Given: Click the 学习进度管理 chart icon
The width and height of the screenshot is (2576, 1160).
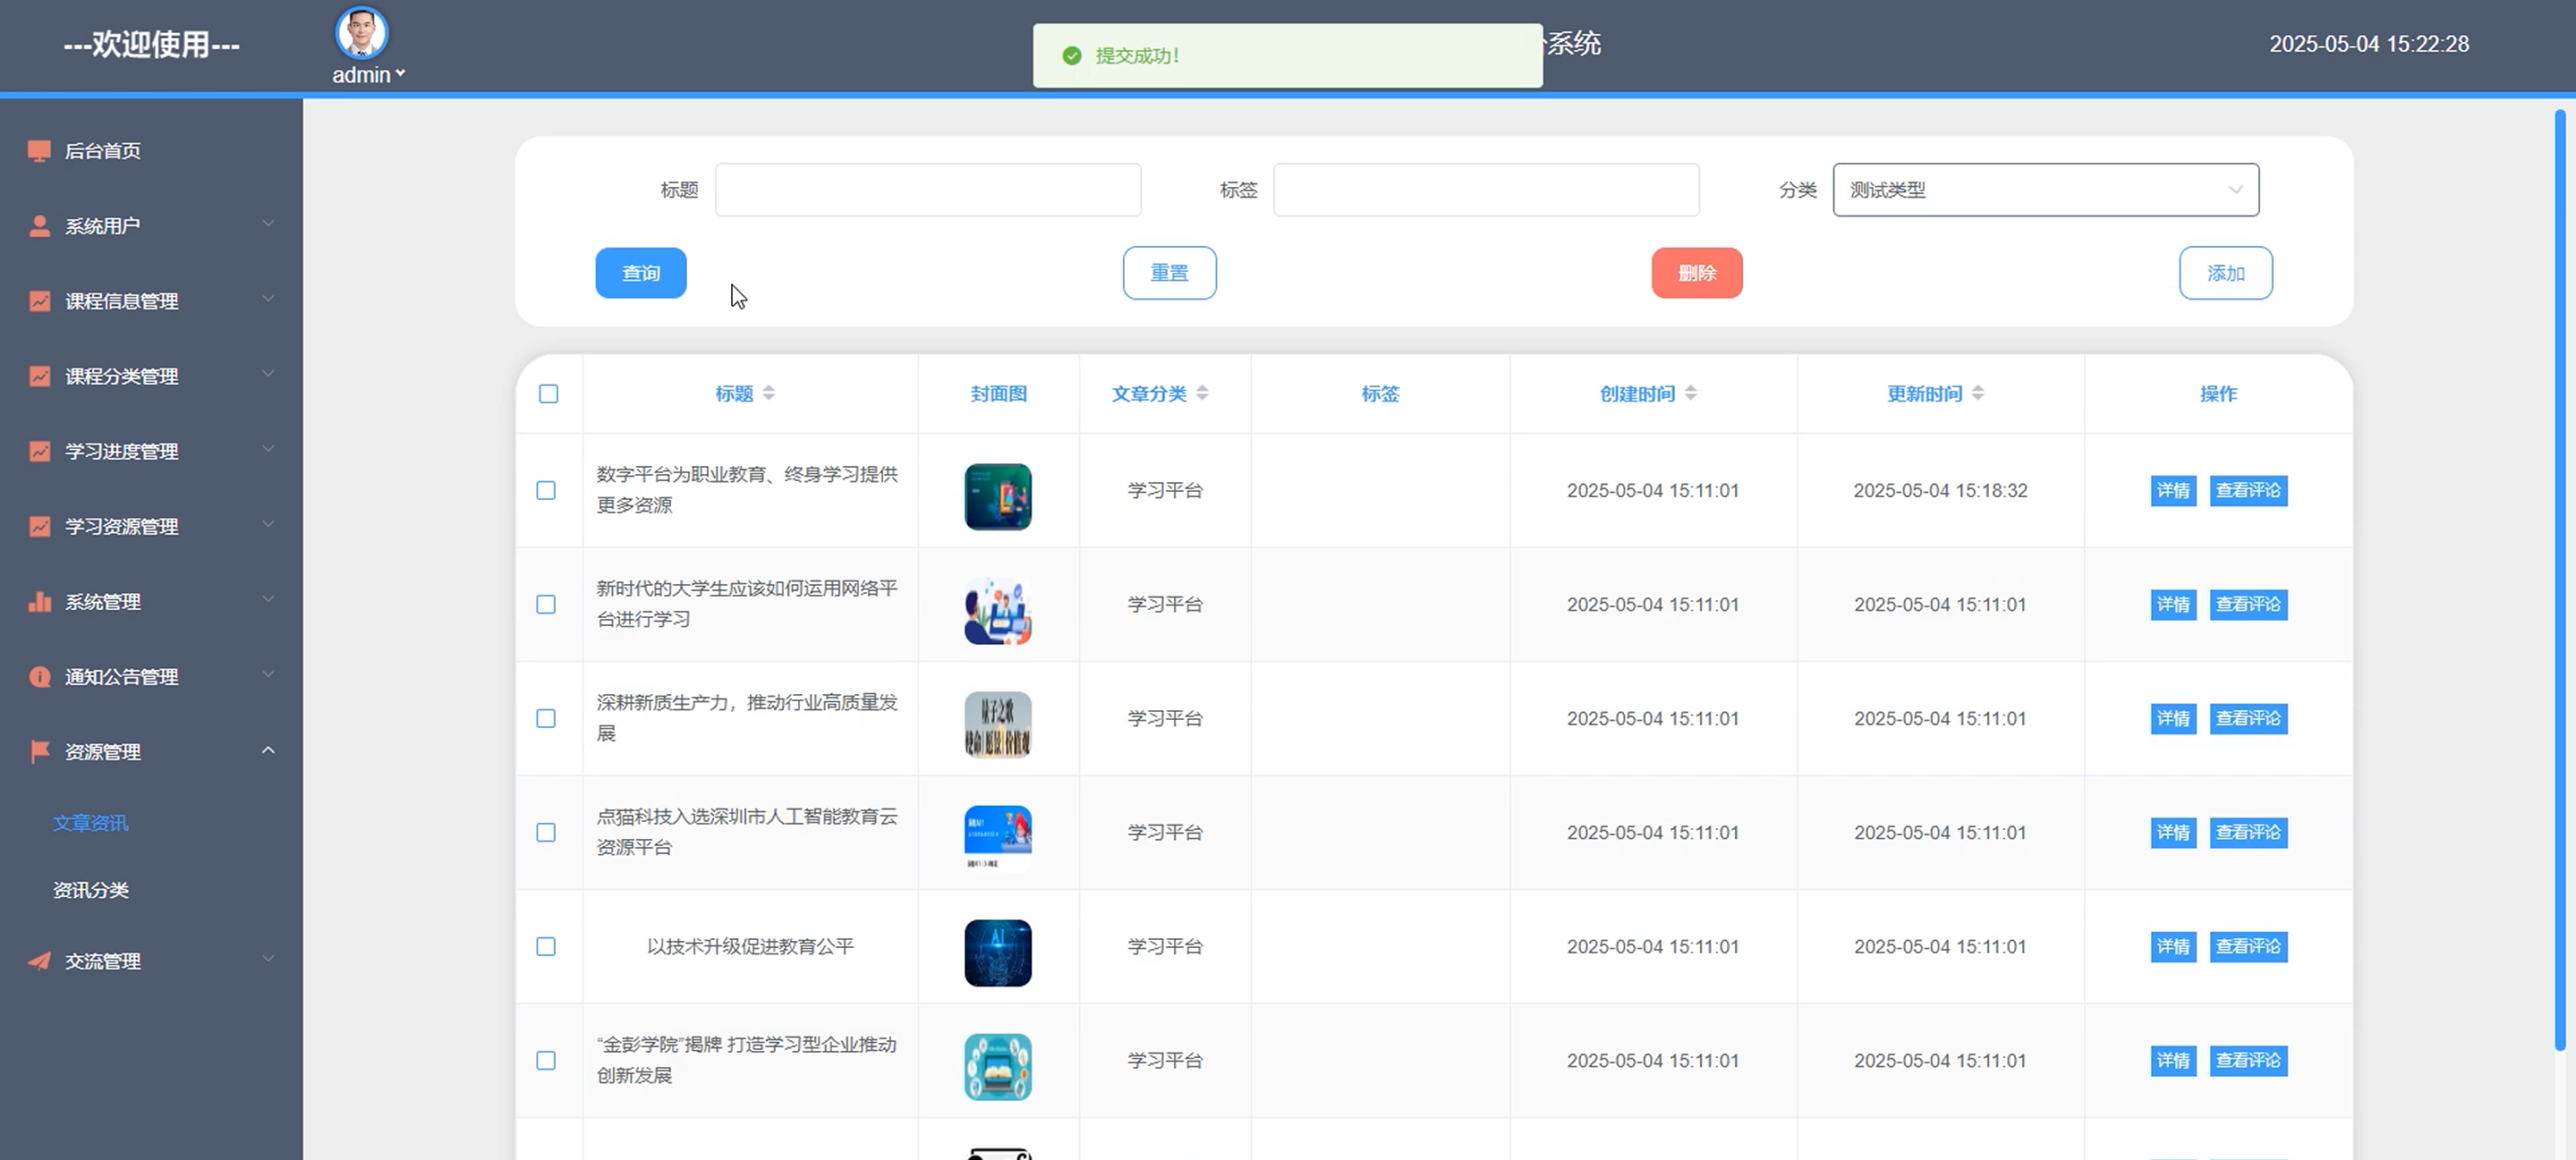Looking at the screenshot, I should [39, 451].
